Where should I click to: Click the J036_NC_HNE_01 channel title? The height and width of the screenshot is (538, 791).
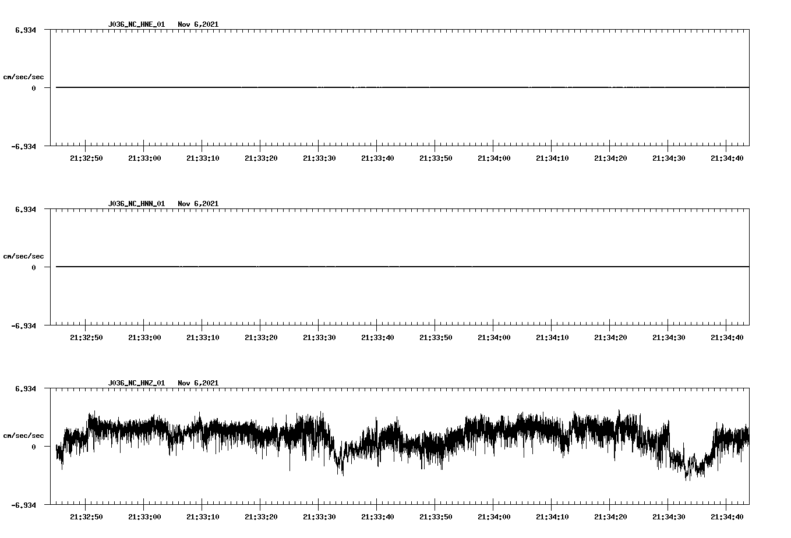click(136, 24)
